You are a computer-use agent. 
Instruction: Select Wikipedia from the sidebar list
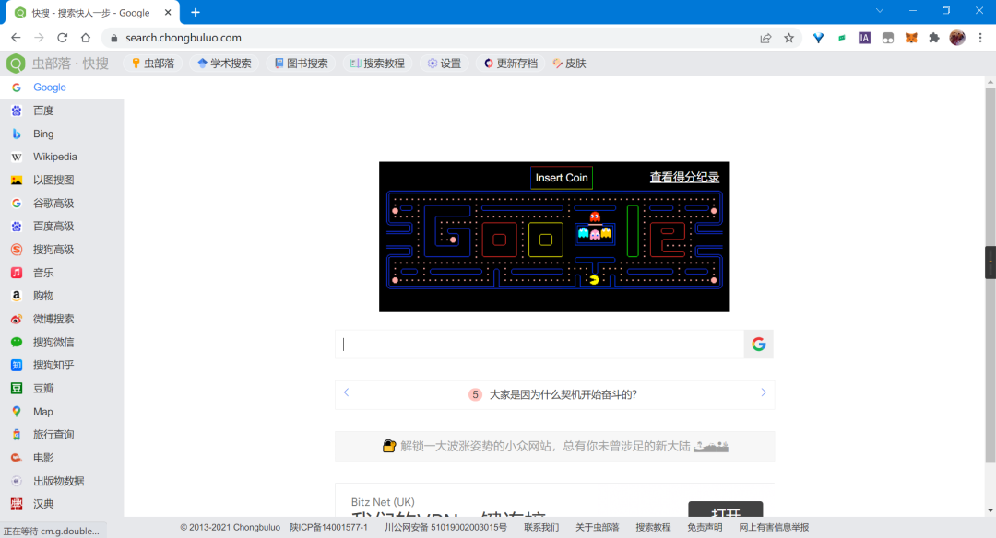pos(62,157)
